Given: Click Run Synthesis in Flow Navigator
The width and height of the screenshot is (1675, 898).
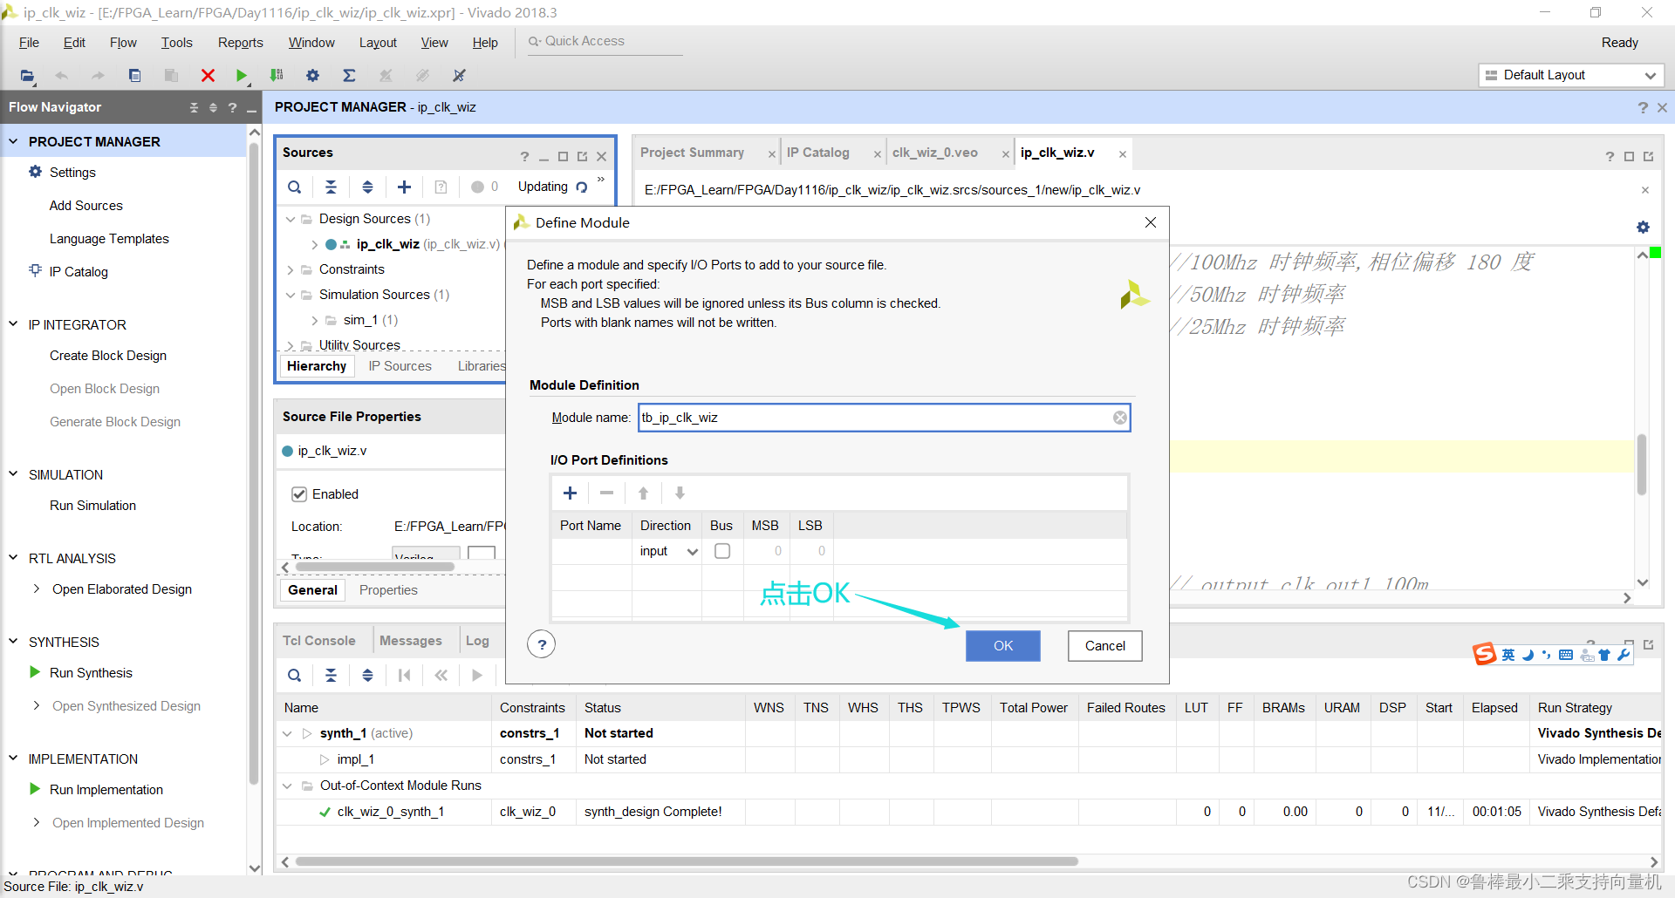Looking at the screenshot, I should pos(91,673).
